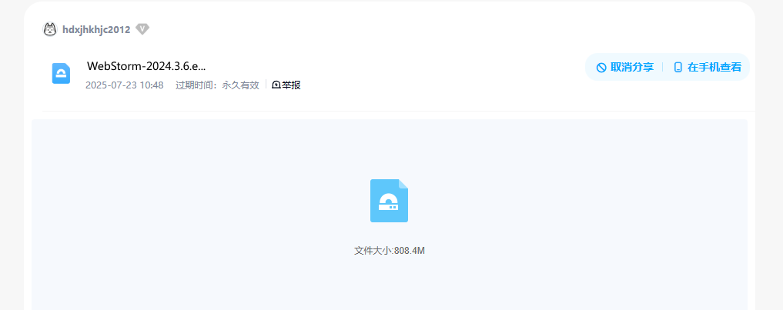Click the 文件大小:808.4M size label
The image size is (783, 310).
tap(390, 251)
